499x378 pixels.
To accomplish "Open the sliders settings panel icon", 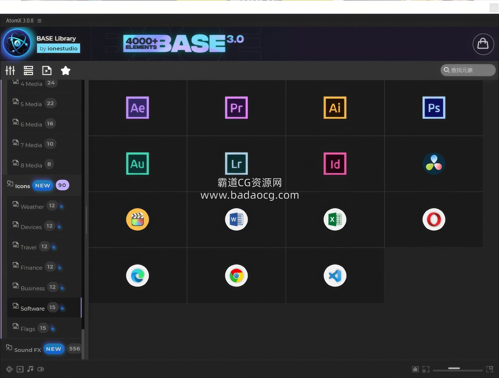I will coord(10,70).
